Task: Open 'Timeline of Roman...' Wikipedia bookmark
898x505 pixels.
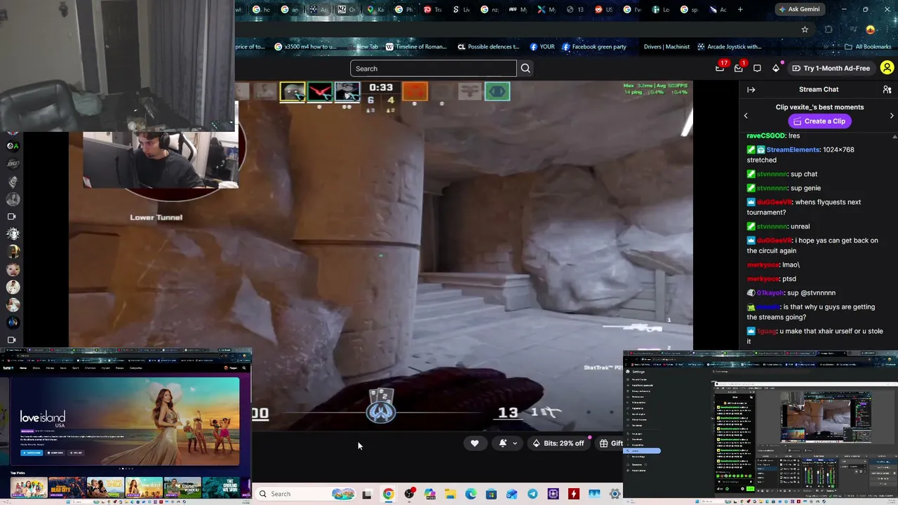Action: click(x=416, y=47)
